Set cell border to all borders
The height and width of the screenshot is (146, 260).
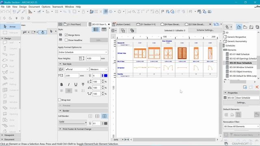104,116
